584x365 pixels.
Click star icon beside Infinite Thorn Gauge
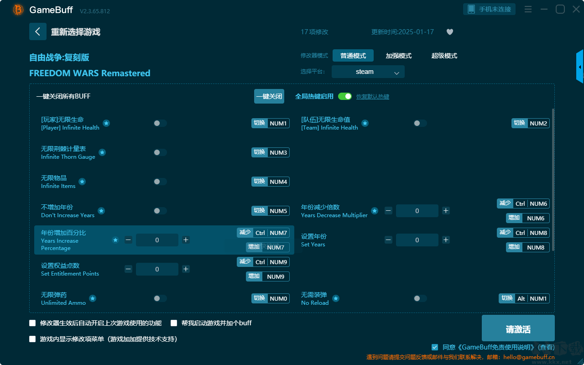pyautogui.click(x=102, y=152)
